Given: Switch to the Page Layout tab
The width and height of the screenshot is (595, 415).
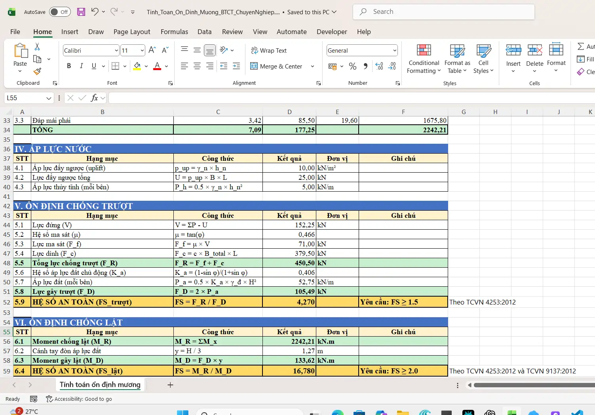Looking at the screenshot, I should coord(132,32).
